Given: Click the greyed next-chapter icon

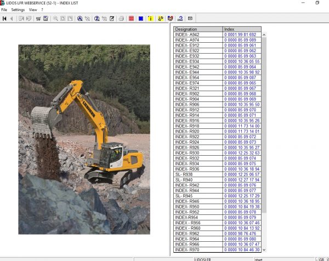Looking at the screenshot, I should pyautogui.click(x=21, y=19).
